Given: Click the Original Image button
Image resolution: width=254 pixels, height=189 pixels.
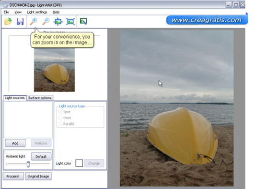Looking at the screenshot, I should (x=38, y=176).
